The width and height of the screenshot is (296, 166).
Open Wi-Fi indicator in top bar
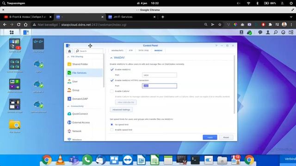tap(248, 3)
